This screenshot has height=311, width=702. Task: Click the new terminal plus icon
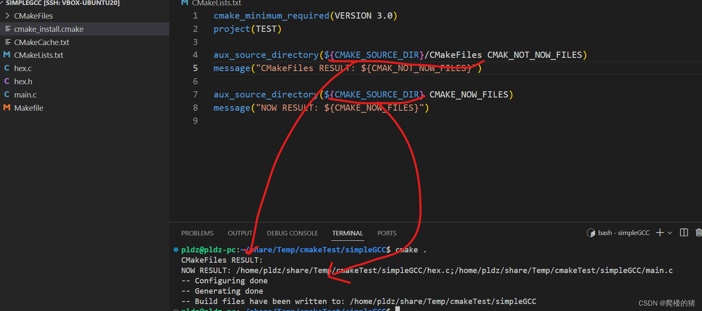point(660,233)
